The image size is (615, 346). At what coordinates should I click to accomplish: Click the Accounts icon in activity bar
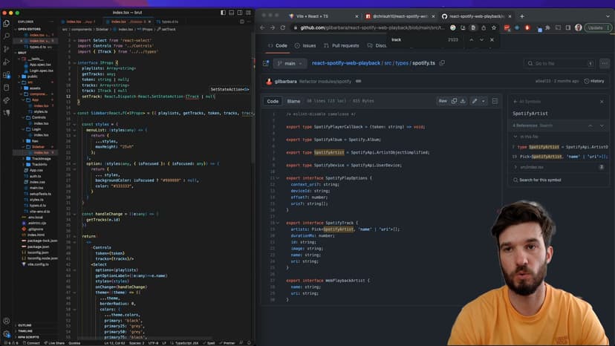coord(6,322)
